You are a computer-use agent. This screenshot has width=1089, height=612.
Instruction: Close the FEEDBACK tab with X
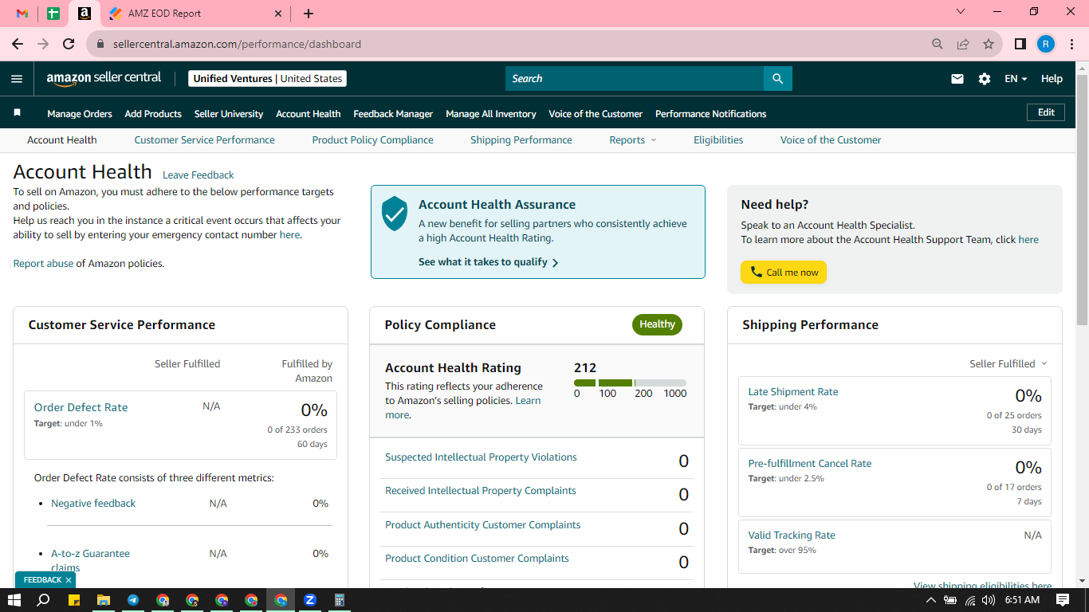pyautogui.click(x=69, y=580)
